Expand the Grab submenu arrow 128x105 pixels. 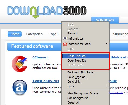click(106, 86)
